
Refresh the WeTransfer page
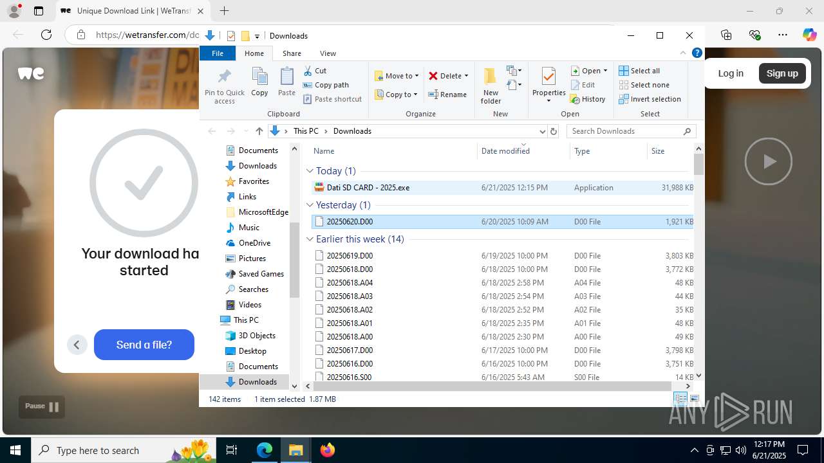click(46, 35)
